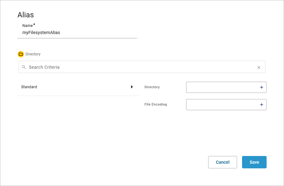Click the Directory label left of text box
This screenshot has width=284, height=186.
point(152,87)
